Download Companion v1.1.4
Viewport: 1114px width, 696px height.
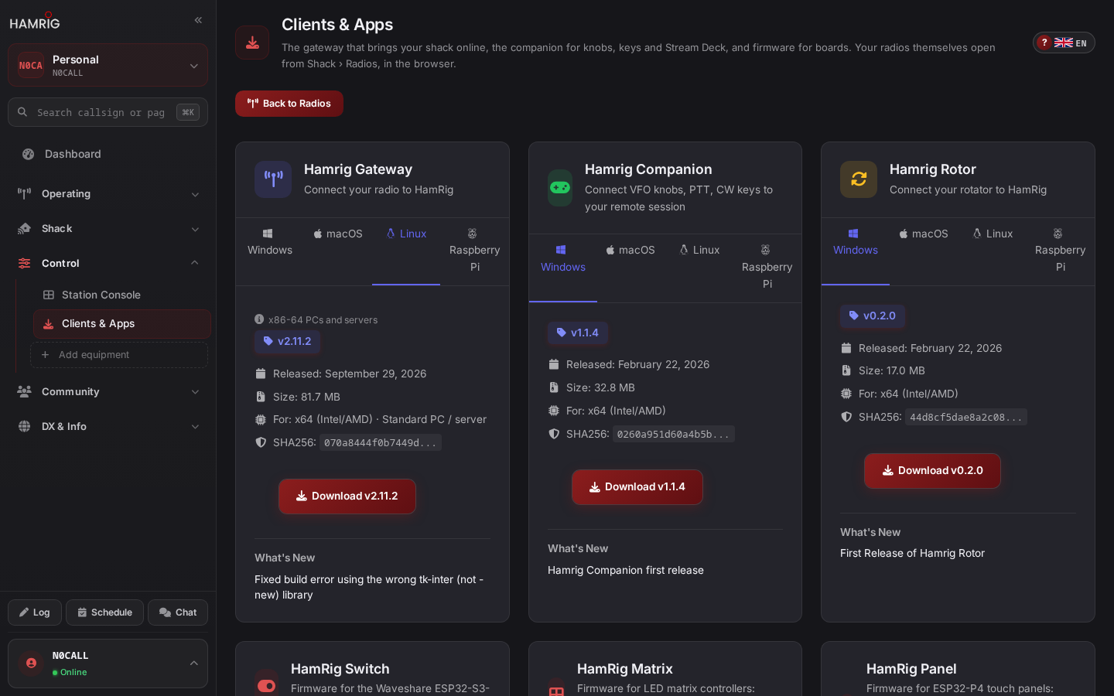637,487
